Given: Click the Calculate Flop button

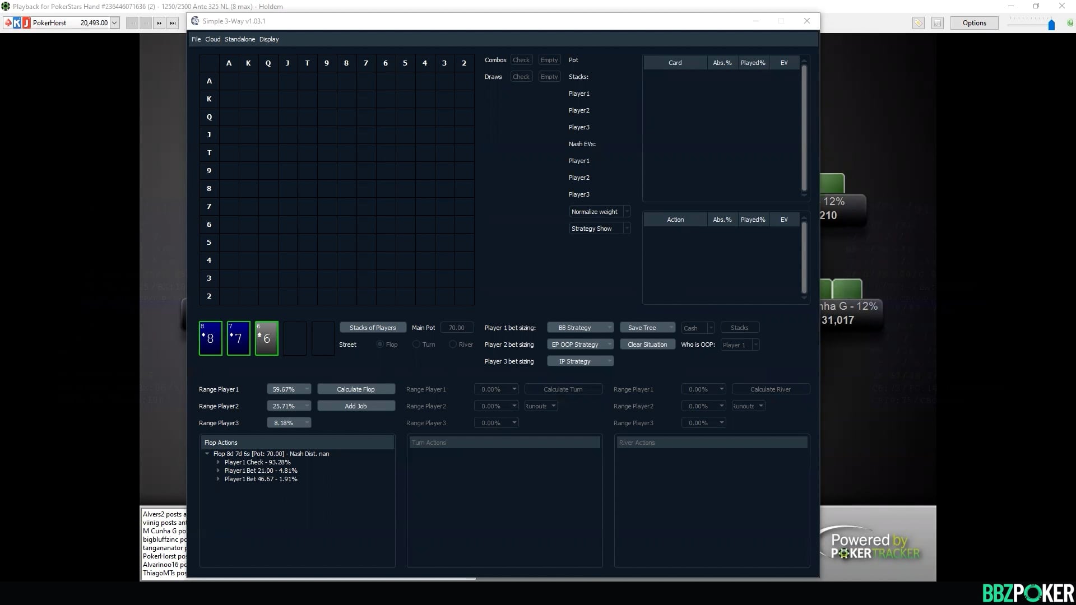Looking at the screenshot, I should tap(356, 389).
